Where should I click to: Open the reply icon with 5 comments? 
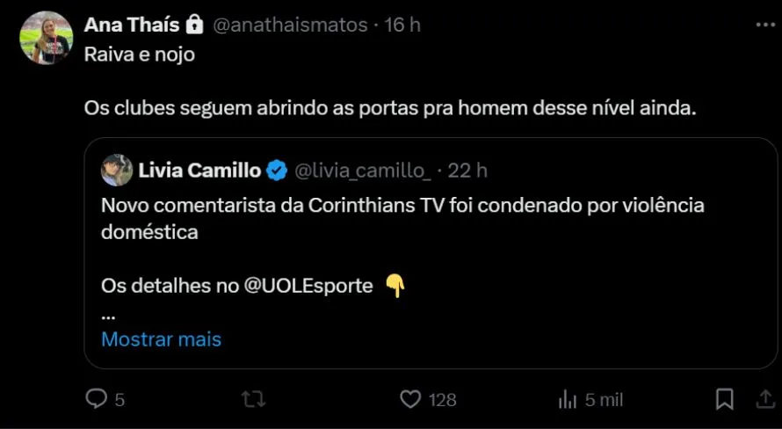(x=96, y=399)
